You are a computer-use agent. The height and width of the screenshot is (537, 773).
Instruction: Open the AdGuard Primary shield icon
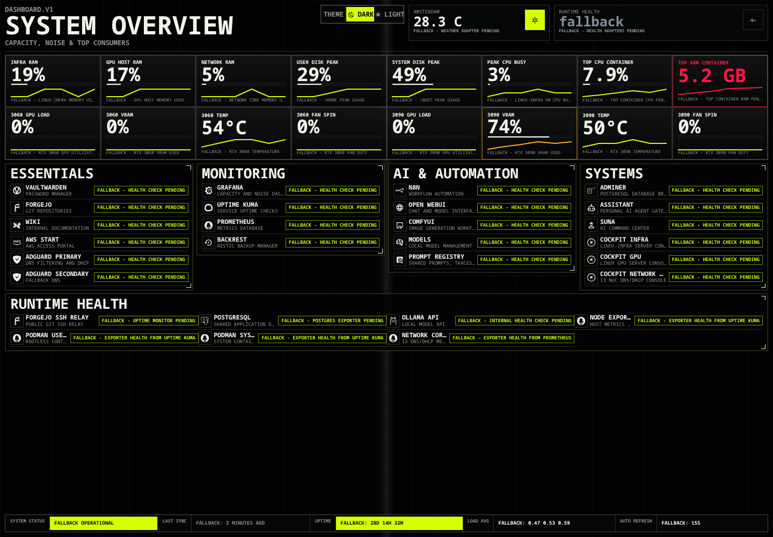coord(17,259)
